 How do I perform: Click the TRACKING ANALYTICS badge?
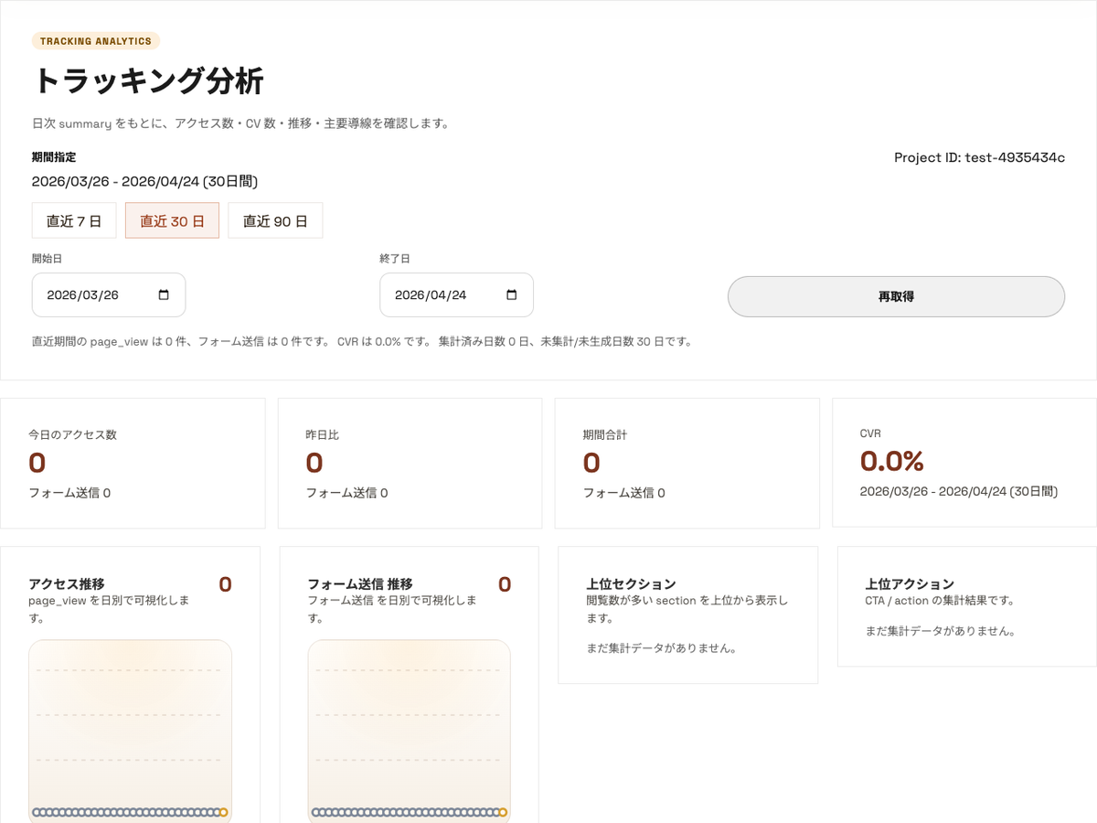[96, 41]
